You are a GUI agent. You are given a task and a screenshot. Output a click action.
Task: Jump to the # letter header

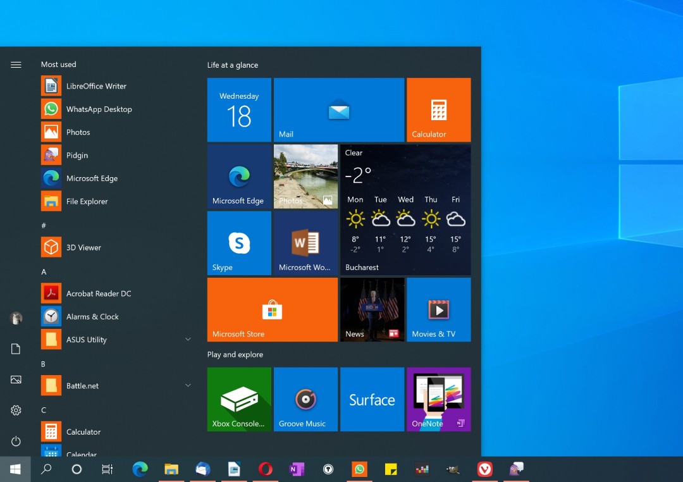click(x=44, y=225)
